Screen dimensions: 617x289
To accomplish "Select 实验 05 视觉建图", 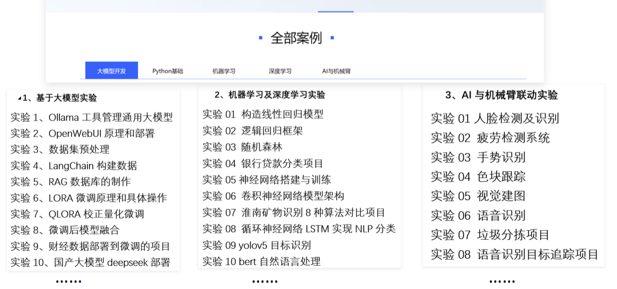I will click(478, 196).
